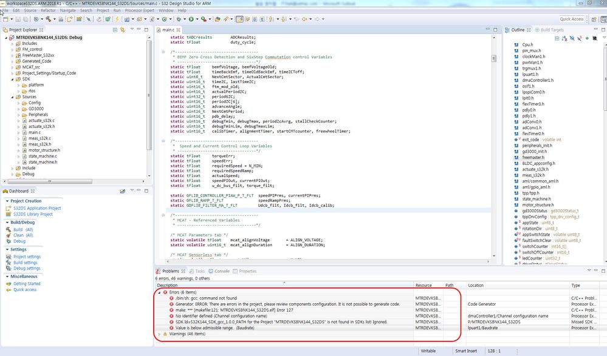Click the Open Element toolbar icon
This screenshot has width=607, height=356.
pyautogui.click(x=217, y=19)
